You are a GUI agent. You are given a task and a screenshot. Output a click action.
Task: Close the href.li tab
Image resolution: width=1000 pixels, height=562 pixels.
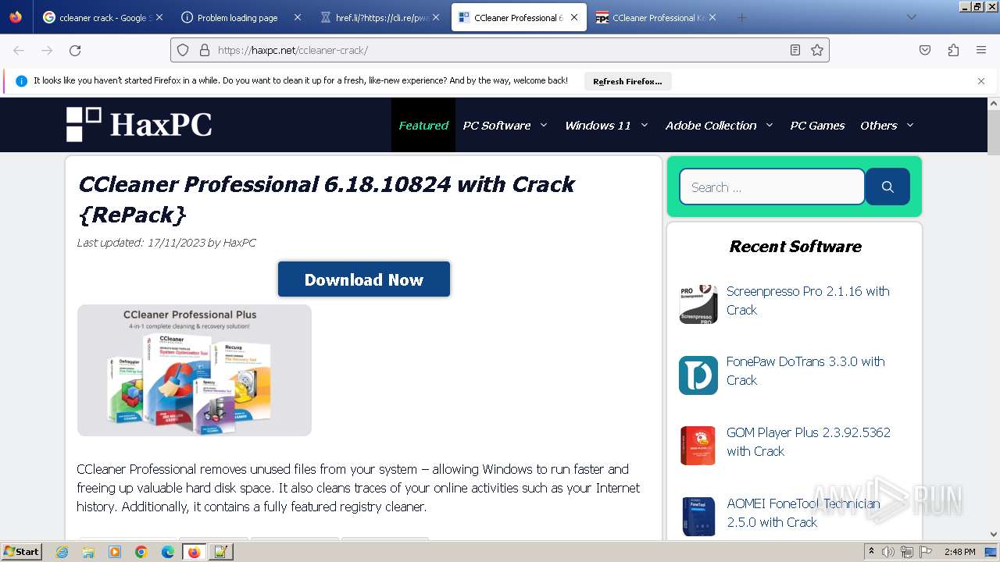pyautogui.click(x=436, y=17)
